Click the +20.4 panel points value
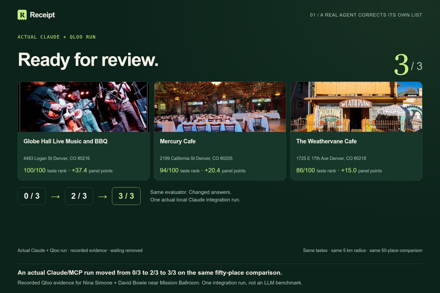 click(212, 170)
